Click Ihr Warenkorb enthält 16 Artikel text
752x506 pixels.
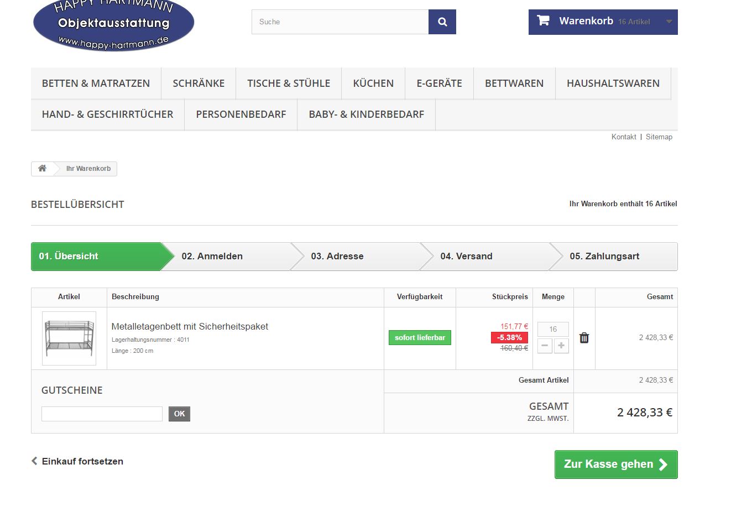(623, 204)
